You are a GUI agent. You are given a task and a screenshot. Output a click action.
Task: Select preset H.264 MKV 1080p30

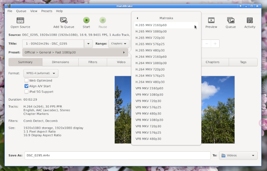166,63
